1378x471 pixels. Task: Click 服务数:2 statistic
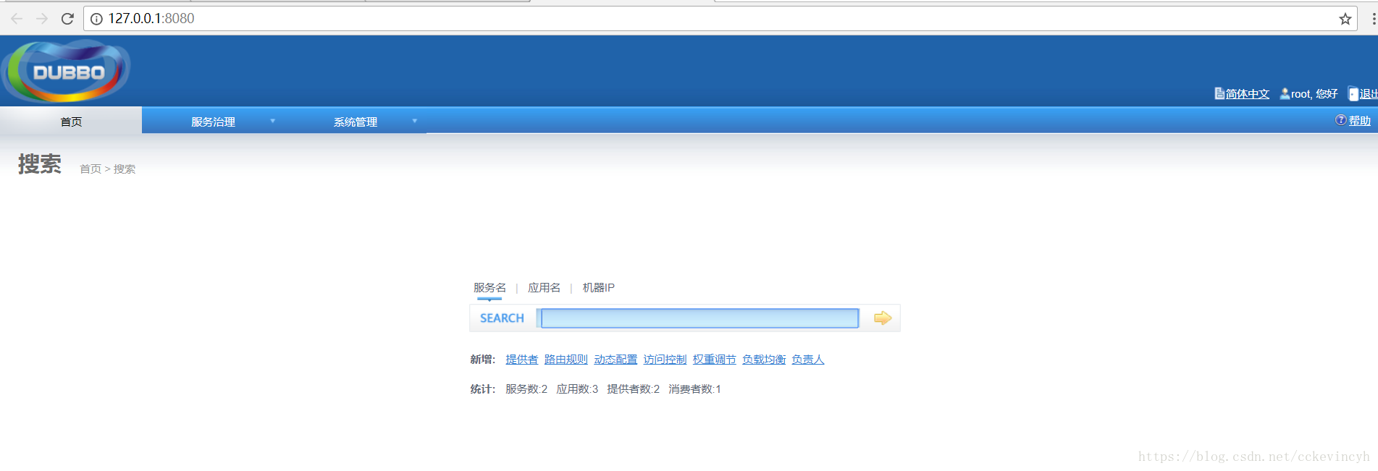526,389
